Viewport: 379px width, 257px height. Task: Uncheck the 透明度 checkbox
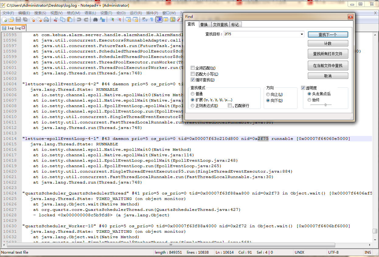tap(303, 88)
